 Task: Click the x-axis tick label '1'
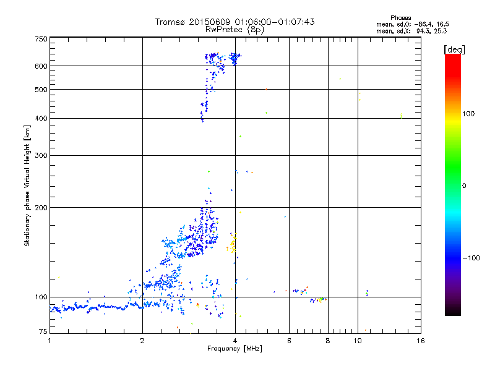tap(49, 341)
